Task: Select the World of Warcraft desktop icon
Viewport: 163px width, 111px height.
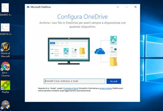Action: pos(5,50)
